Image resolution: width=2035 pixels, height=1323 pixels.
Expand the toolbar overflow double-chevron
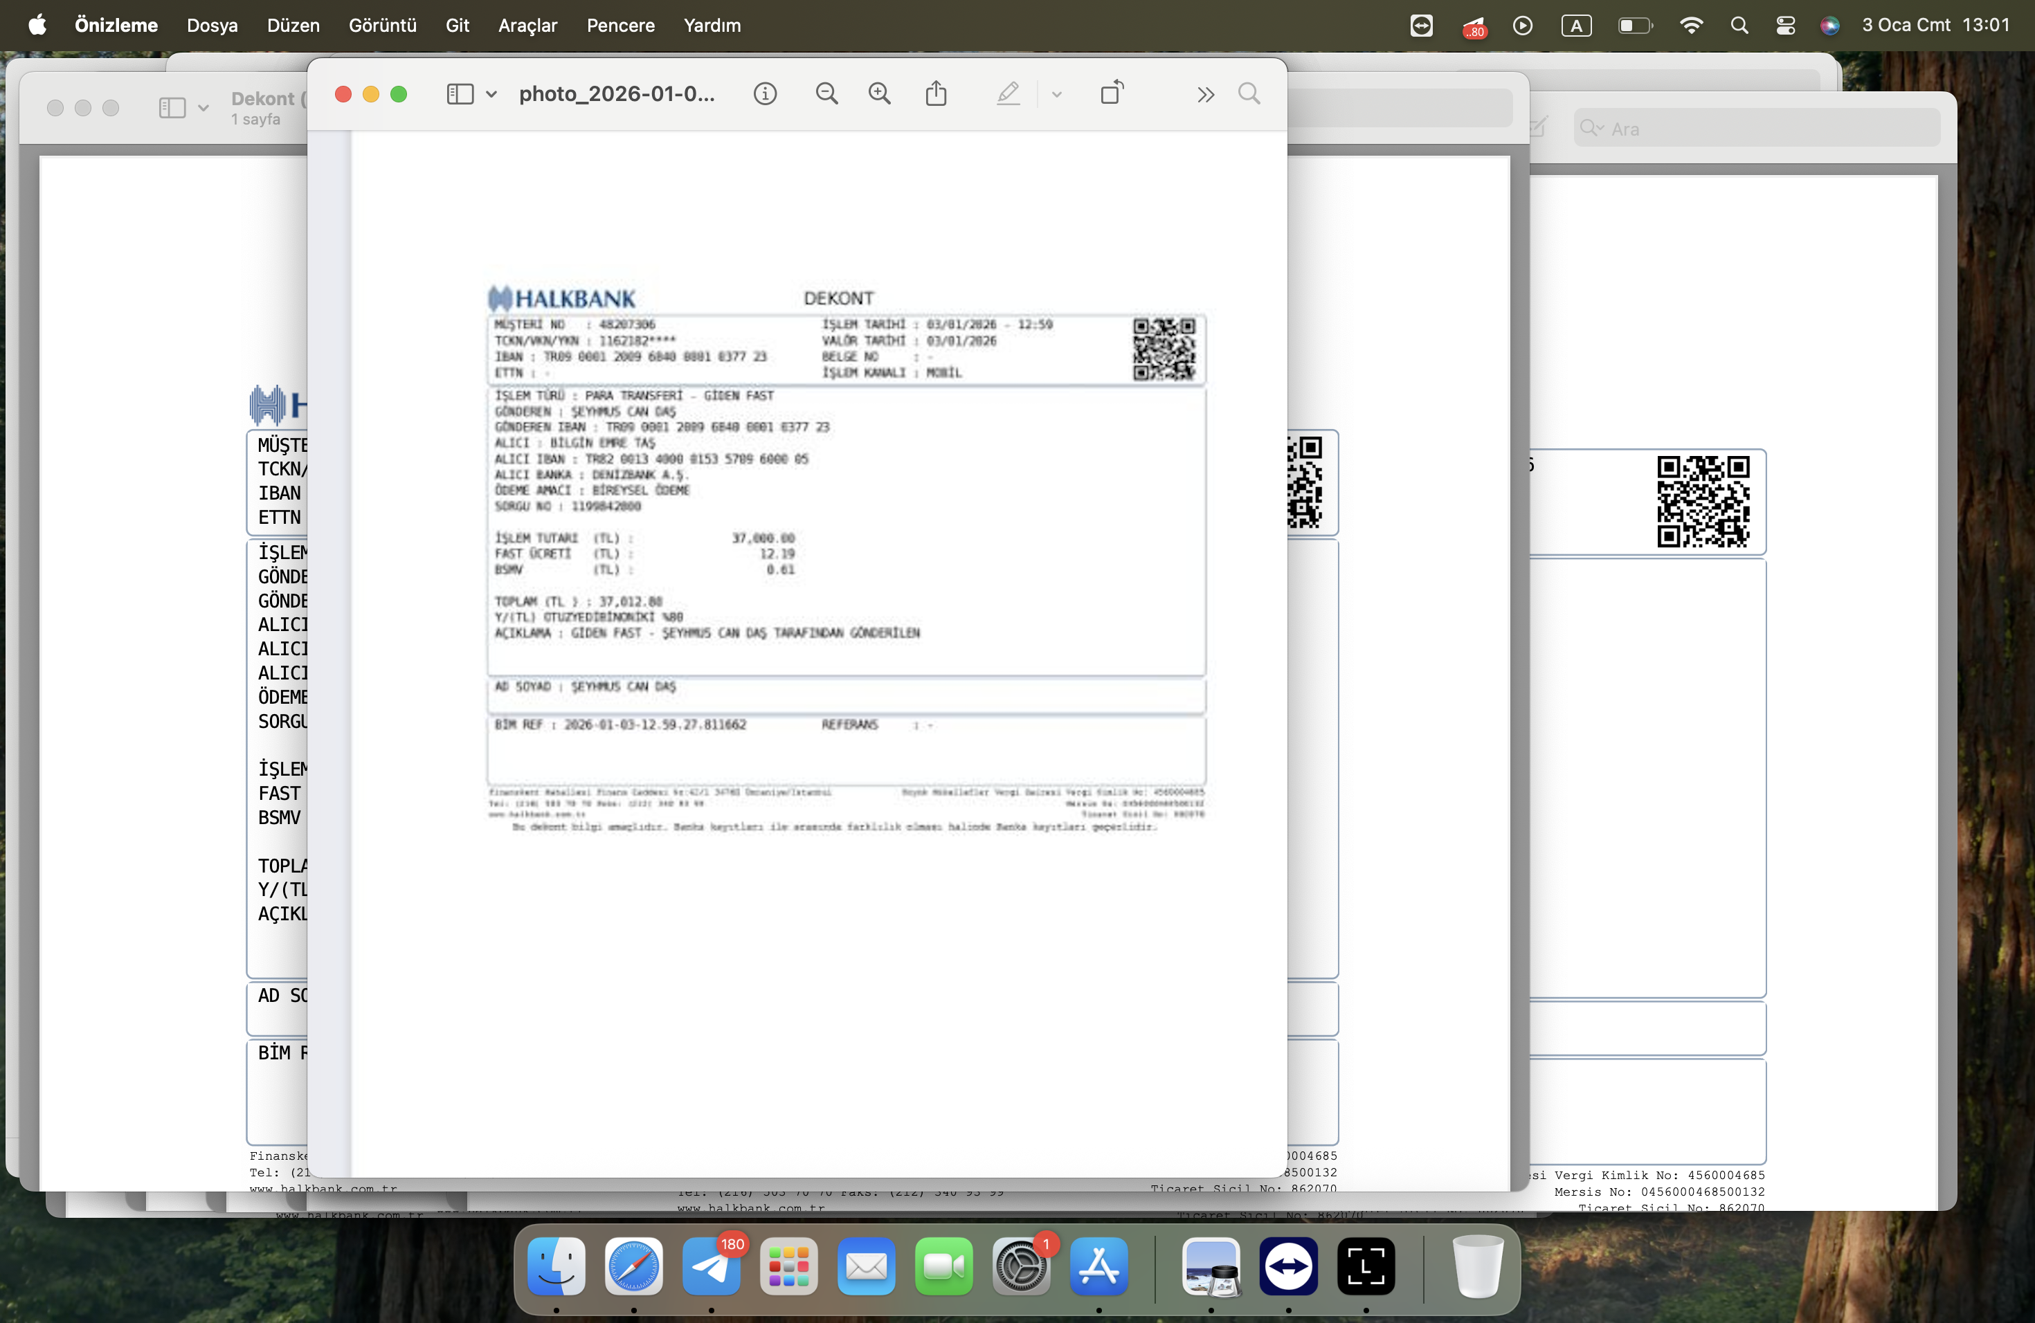[1206, 95]
